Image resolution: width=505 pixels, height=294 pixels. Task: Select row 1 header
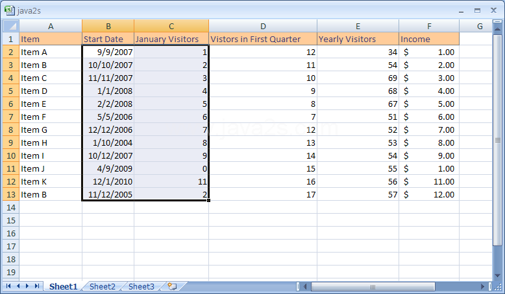11,39
